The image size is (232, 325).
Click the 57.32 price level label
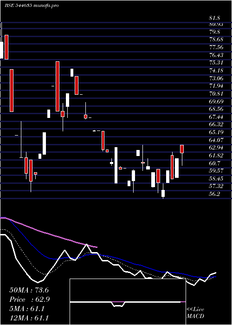(x=216, y=186)
